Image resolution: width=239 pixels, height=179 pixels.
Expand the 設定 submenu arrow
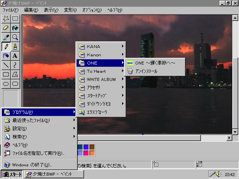pyautogui.click(x=74, y=128)
